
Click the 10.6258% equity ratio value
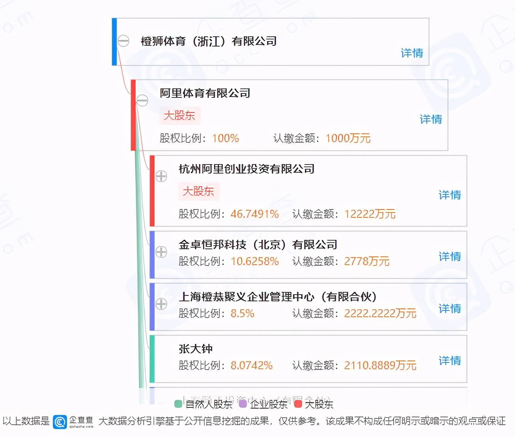[x=255, y=261]
